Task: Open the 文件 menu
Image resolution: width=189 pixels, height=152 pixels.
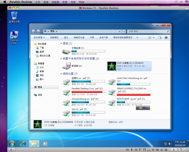Action: (38, 2)
